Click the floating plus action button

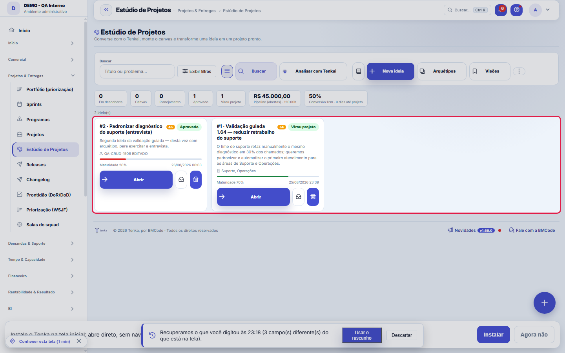point(545,303)
